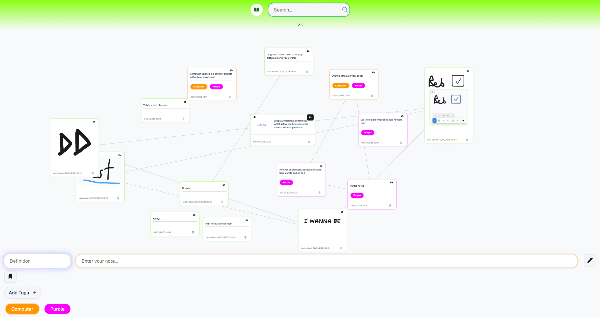
Task: Click the orange Computer tag swatch
Action: pos(22,309)
